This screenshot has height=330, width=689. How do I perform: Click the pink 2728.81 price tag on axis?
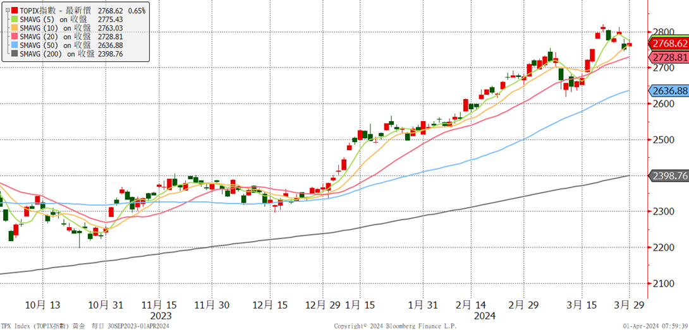click(668, 57)
